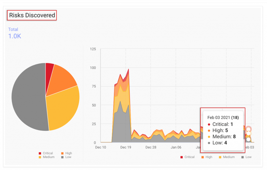Image resolution: width=267 pixels, height=170 pixels.
Task: Click the High: 5 tooltip row
Action: (218, 130)
